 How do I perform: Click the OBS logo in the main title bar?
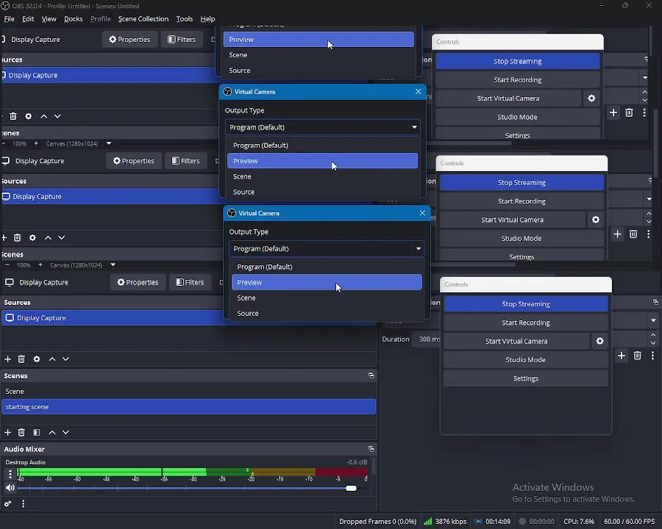point(5,6)
